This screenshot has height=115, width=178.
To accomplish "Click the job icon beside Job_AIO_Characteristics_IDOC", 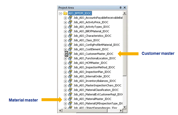I will (70, 35).
